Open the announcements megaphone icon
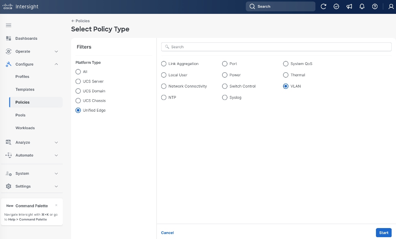 click(349, 7)
